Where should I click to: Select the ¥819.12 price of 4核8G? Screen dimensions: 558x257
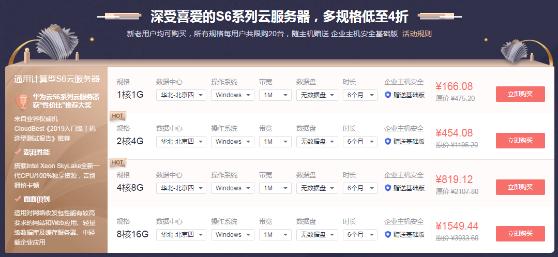pos(454,179)
